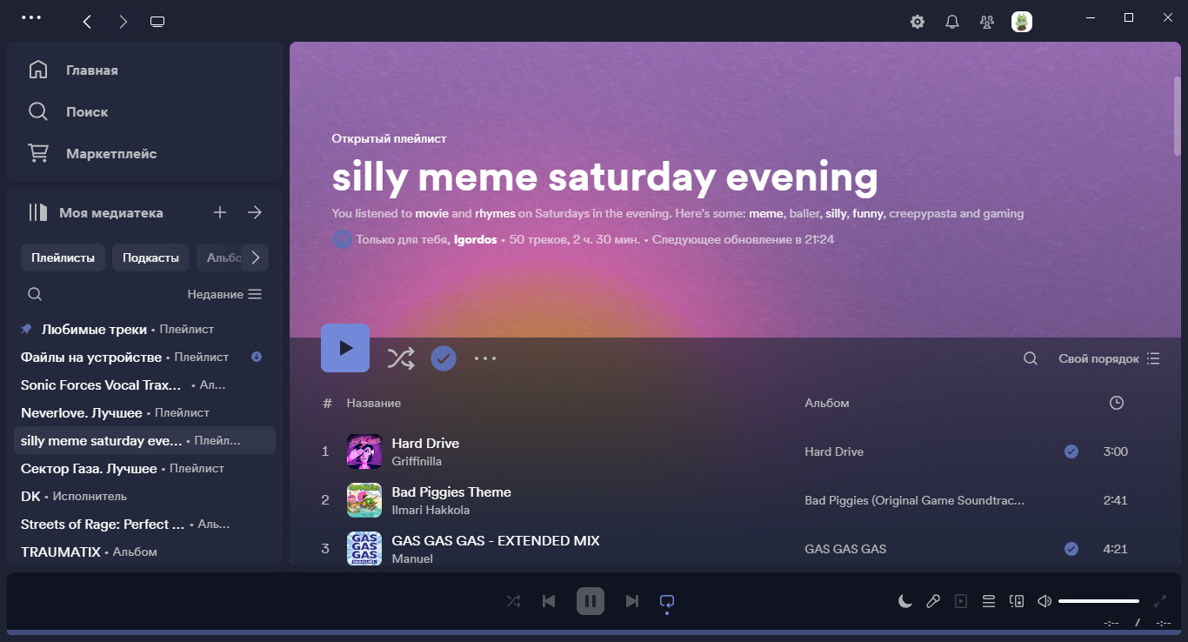Toggle the saved checkmark next to playlist shuffle
Viewport: 1188px width, 642px height.
pyautogui.click(x=444, y=358)
